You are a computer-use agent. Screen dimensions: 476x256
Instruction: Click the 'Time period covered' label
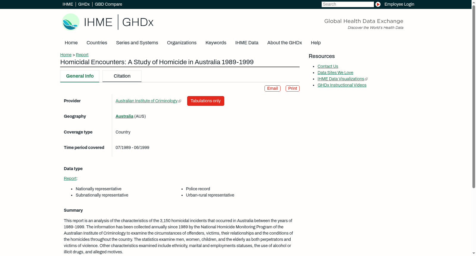[84, 148]
